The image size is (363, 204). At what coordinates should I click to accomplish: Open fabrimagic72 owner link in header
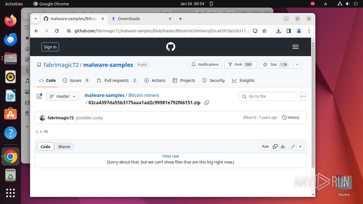pos(61,65)
